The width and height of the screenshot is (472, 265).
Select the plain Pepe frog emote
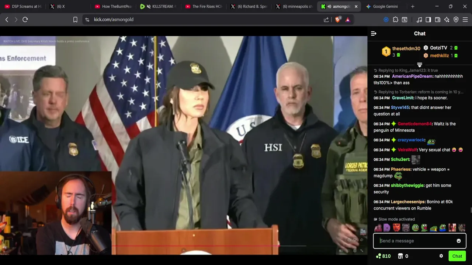415,228
